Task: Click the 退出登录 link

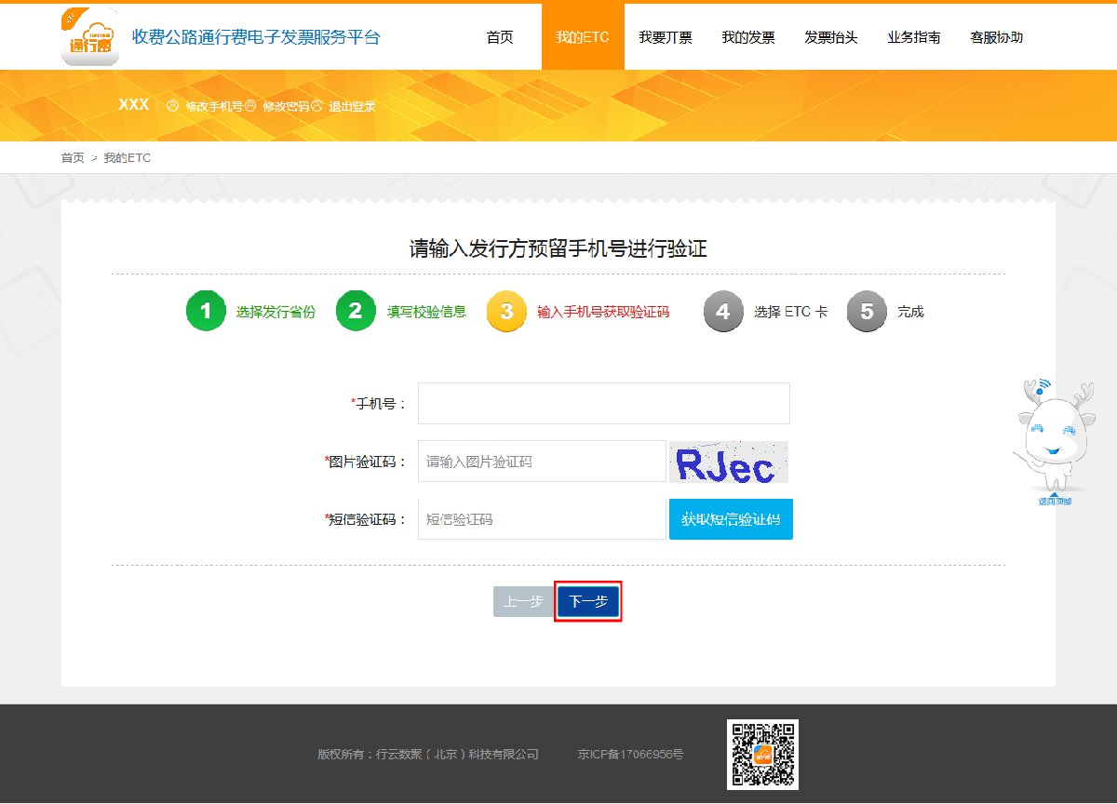Action: coord(352,106)
